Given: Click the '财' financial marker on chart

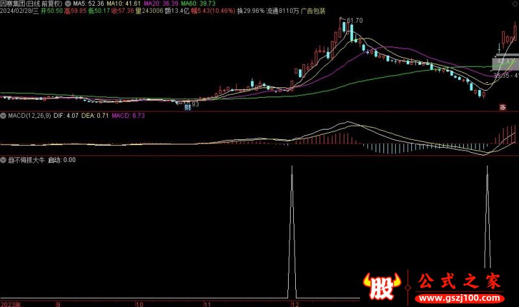Looking at the screenshot, I should point(187,108).
